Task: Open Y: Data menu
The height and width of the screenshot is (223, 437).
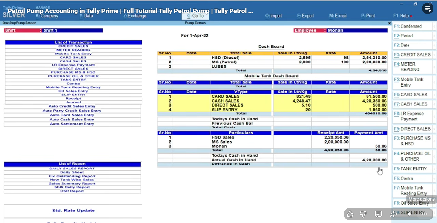Action: click(x=86, y=16)
